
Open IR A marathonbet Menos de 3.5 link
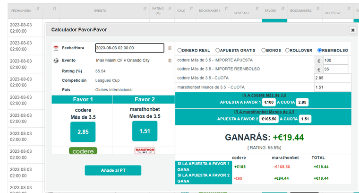coord(264,112)
